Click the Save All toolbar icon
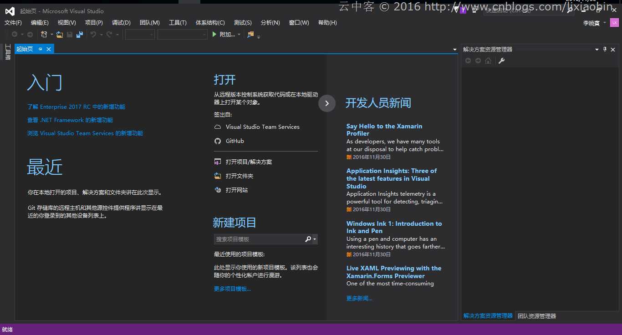 pyautogui.click(x=80, y=35)
